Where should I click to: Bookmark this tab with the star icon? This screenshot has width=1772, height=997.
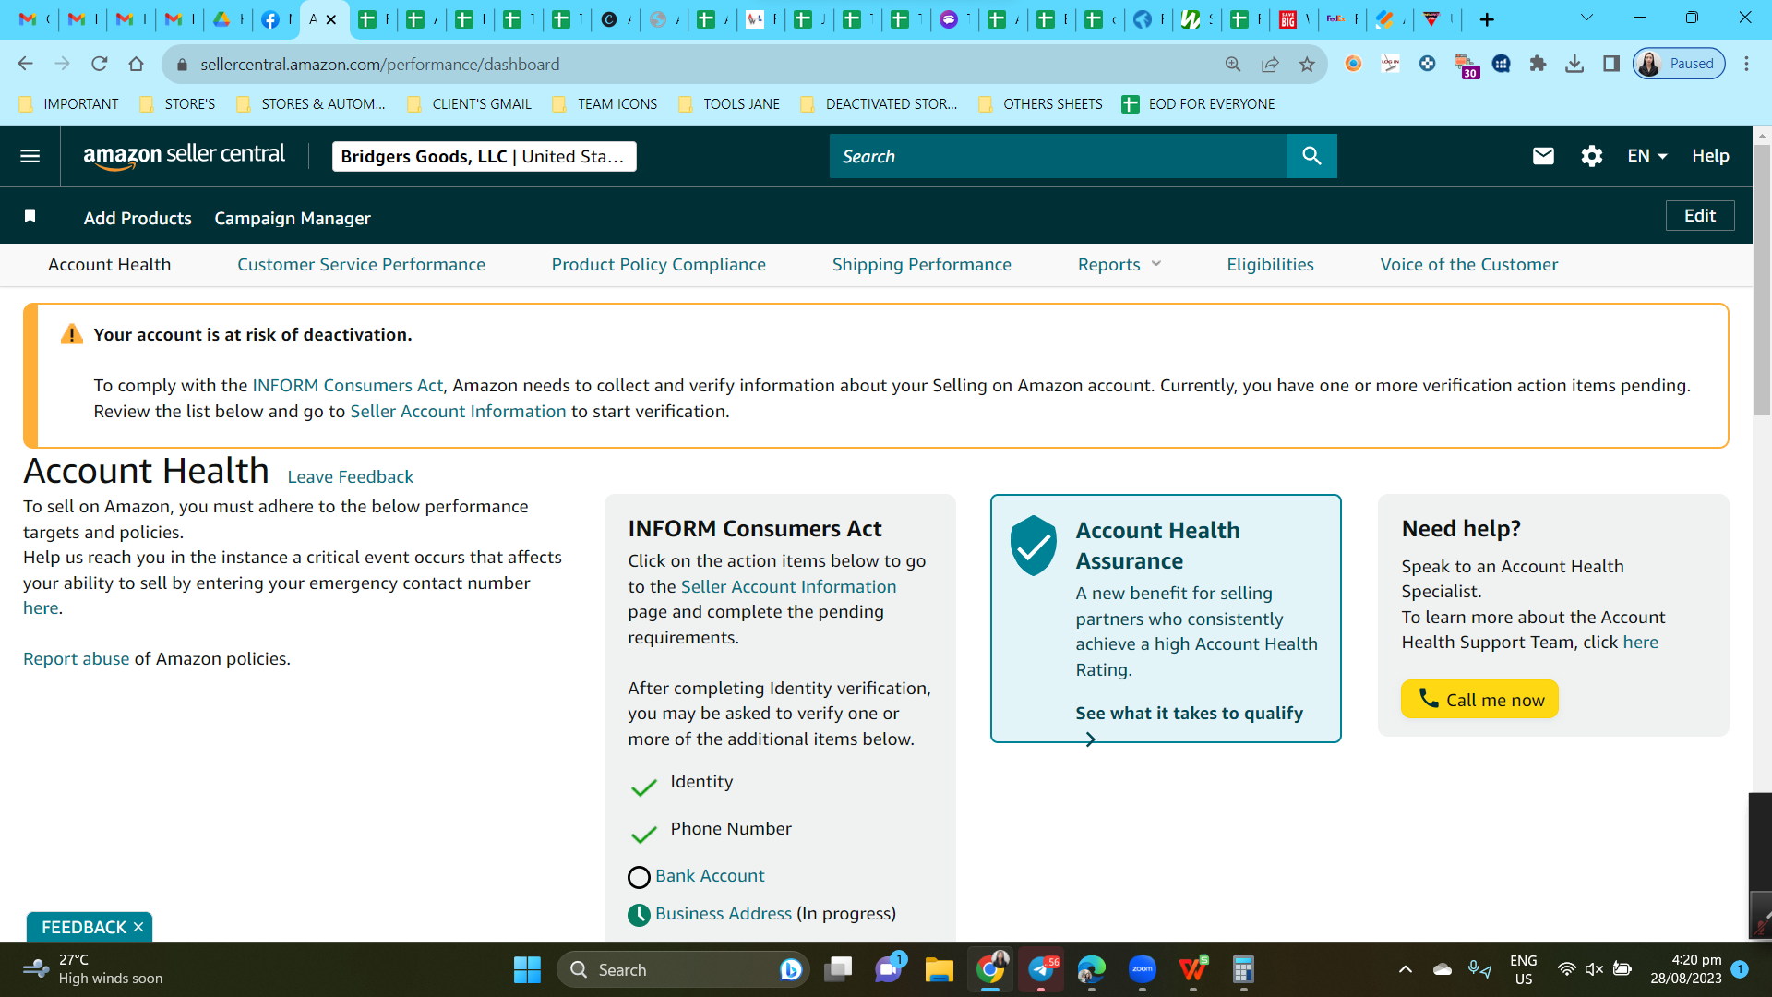point(1307,64)
